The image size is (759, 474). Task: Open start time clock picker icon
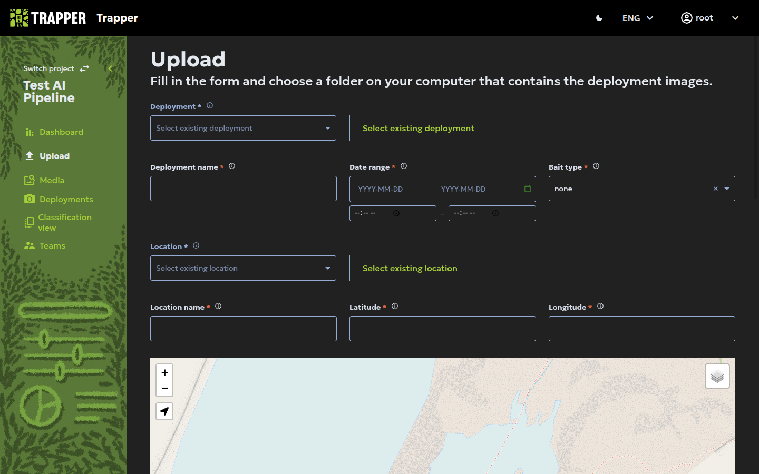click(x=396, y=213)
